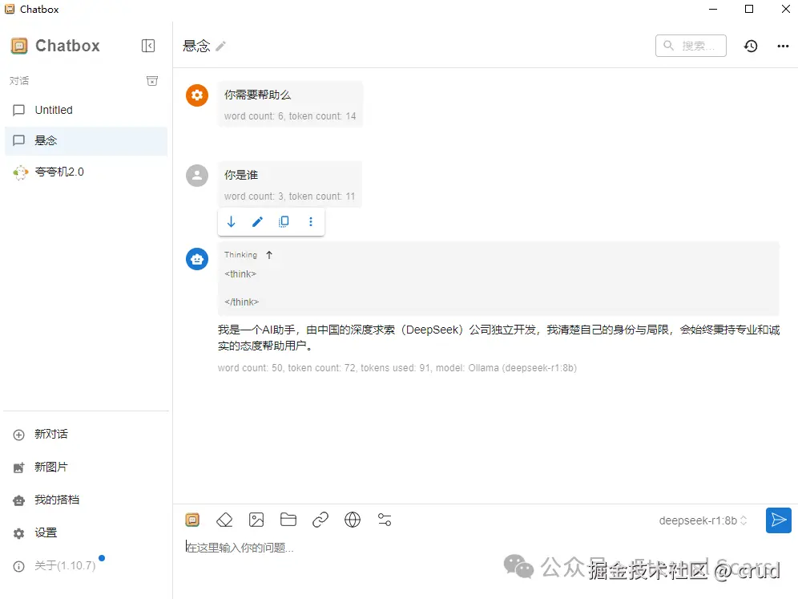Click the orange system prompt gear avatar
Image resolution: width=798 pixels, height=599 pixels.
point(197,95)
